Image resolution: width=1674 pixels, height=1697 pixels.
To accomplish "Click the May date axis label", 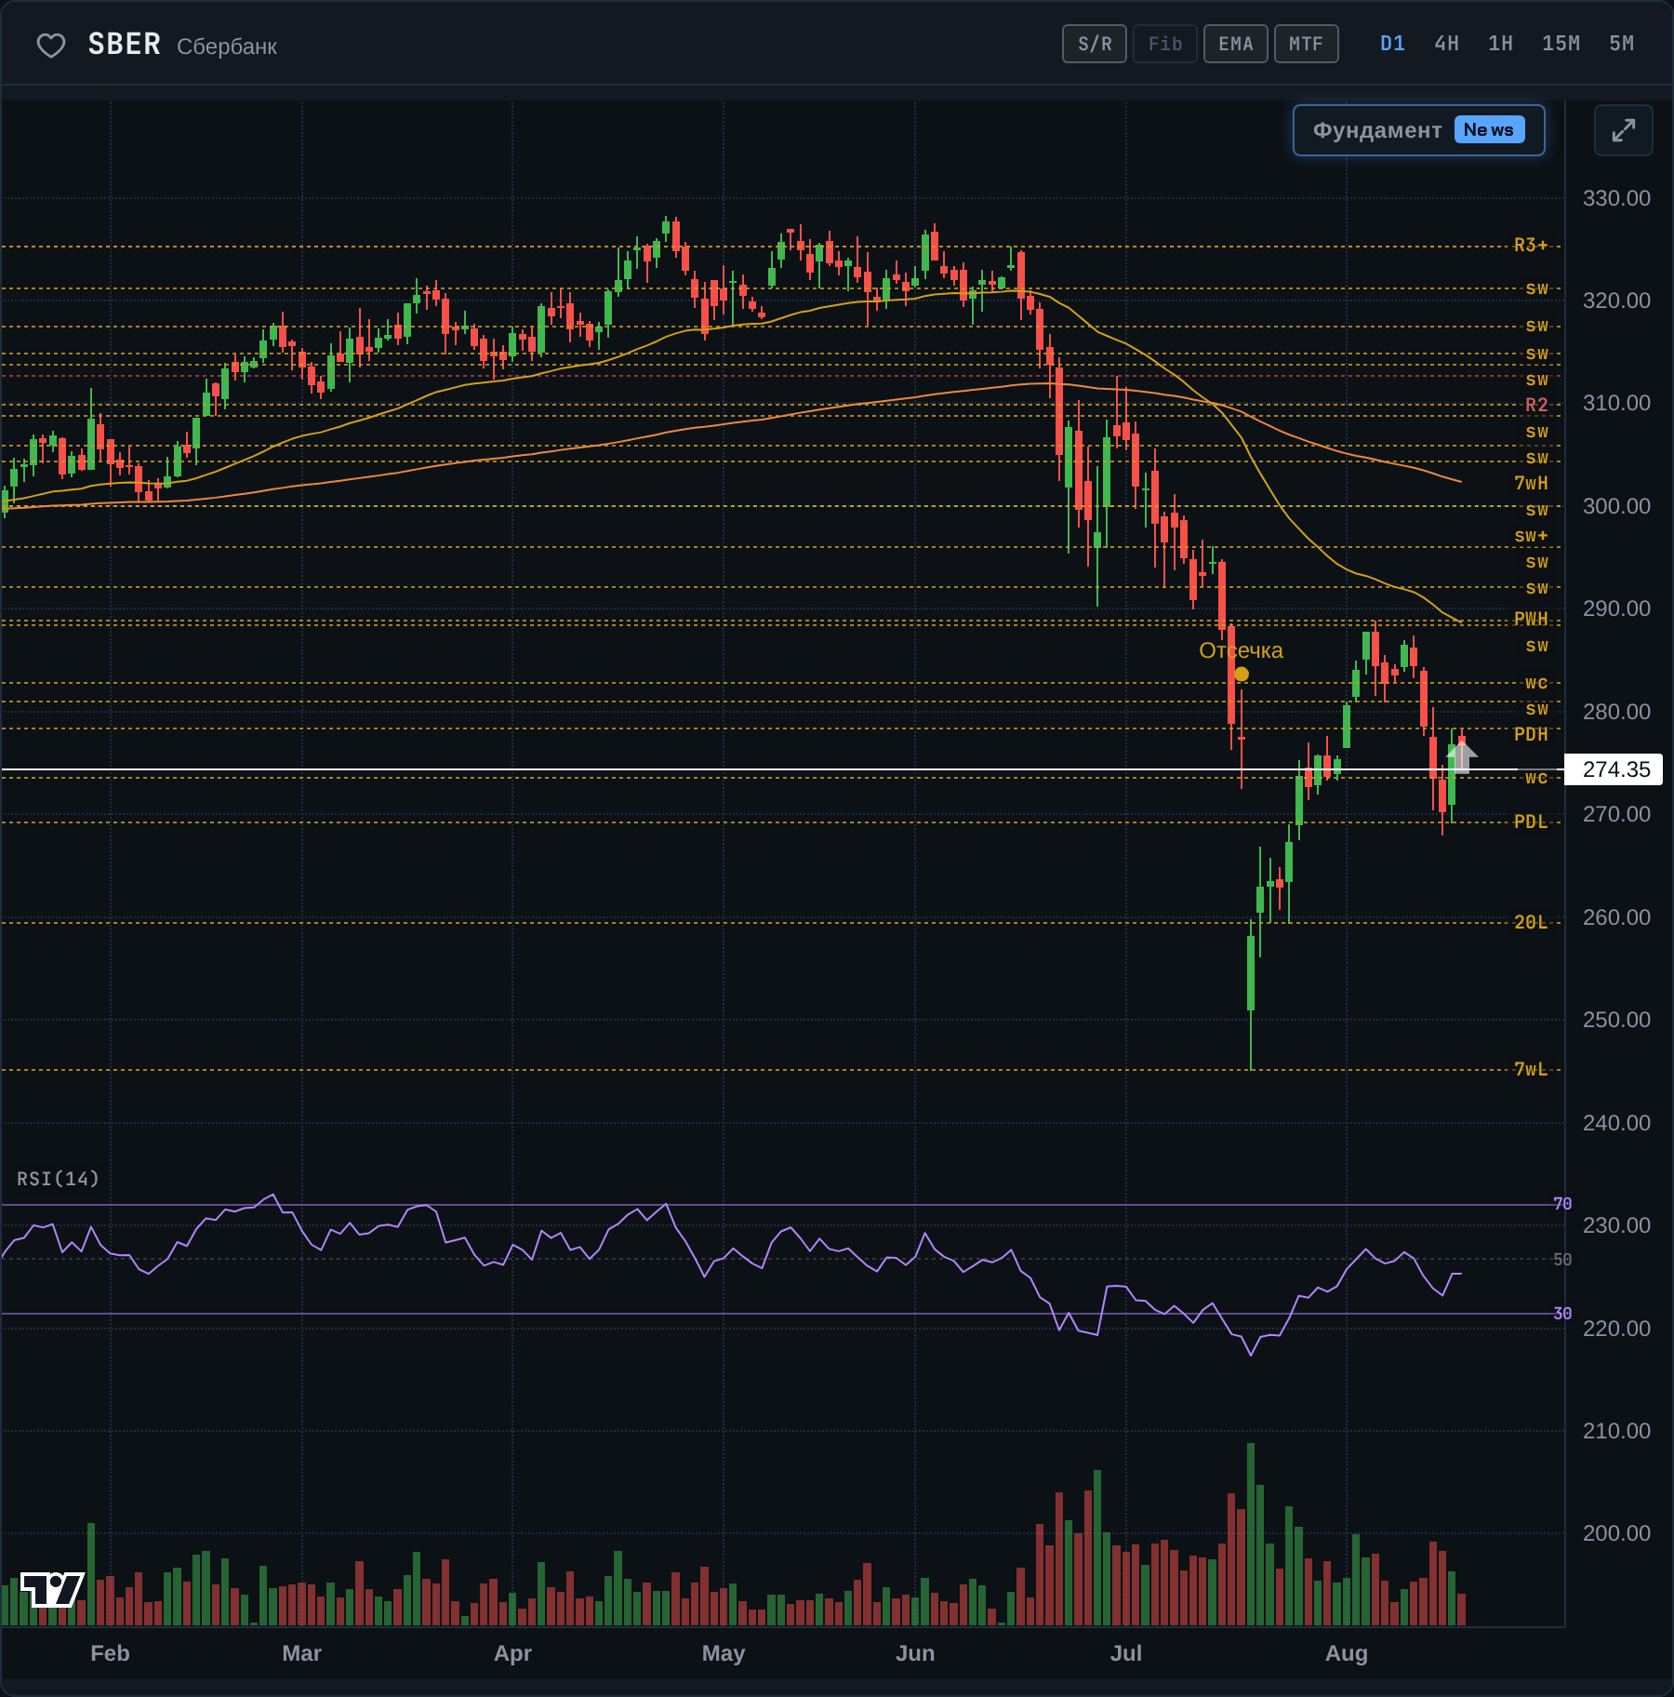I will coord(724,1653).
